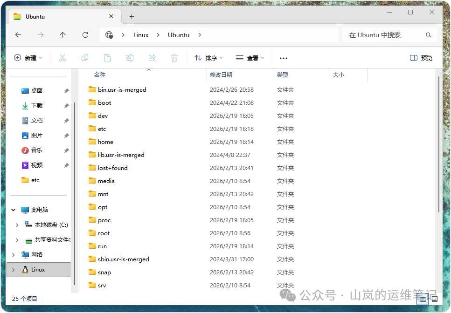Screen dimensions: 451x313
Task: Go back to previous folder
Action: coord(18,35)
